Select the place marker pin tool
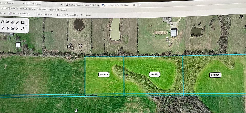Image resolution: width=246 pixels, height=113 pixels. click(x=3, y=28)
